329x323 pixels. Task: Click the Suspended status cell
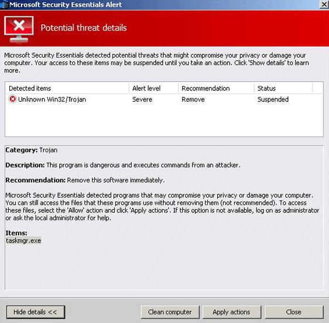[273, 100]
